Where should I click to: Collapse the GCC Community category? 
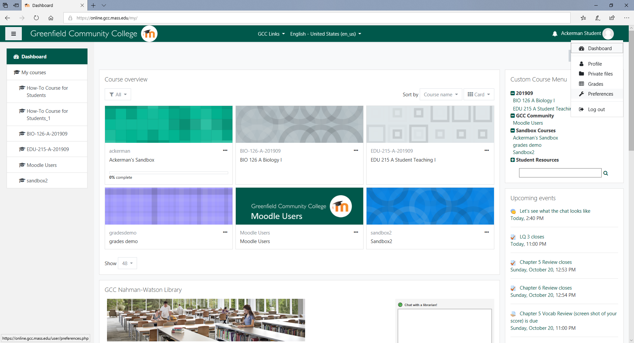[x=512, y=116]
